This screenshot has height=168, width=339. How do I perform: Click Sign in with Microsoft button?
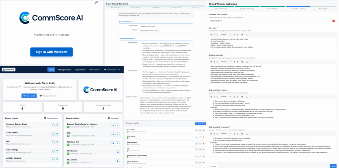51,52
